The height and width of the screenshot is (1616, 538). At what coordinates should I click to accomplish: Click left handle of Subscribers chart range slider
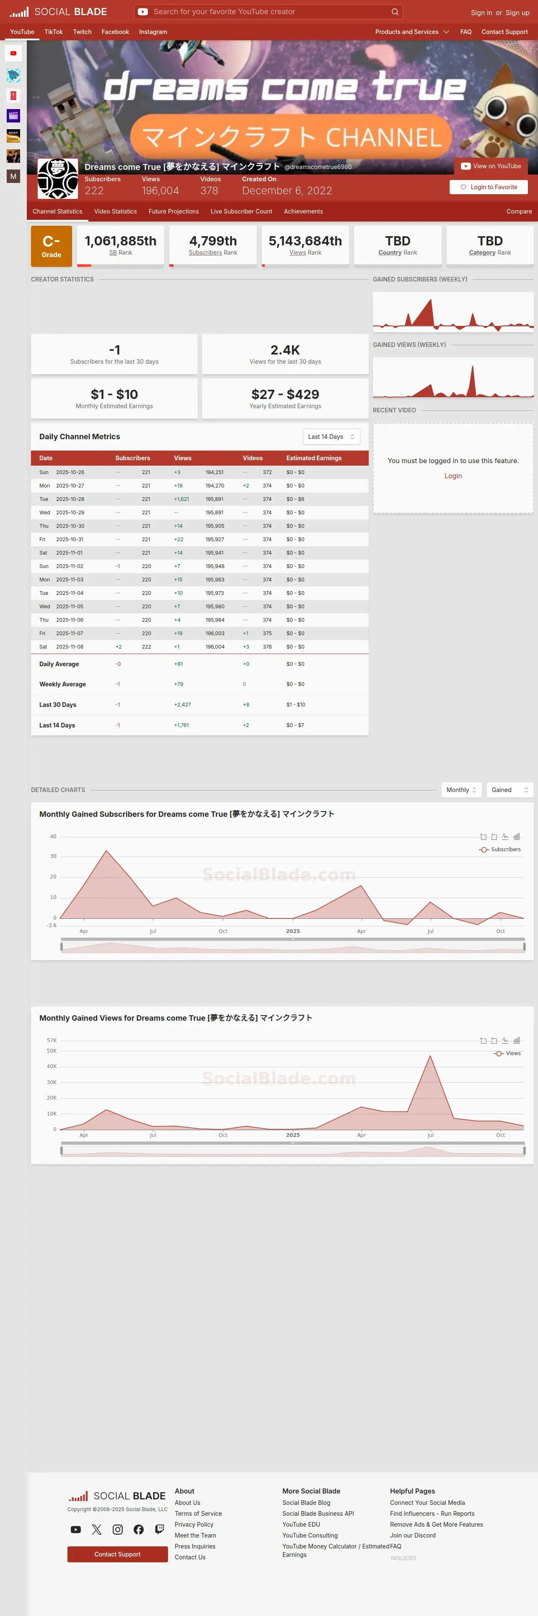tap(61, 946)
